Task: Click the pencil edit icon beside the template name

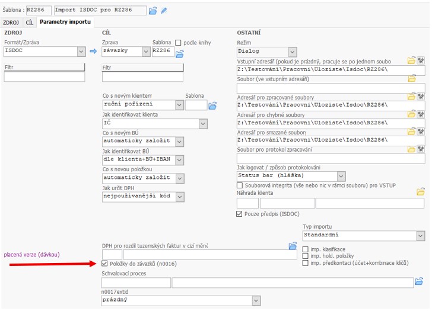Action: tap(164, 10)
